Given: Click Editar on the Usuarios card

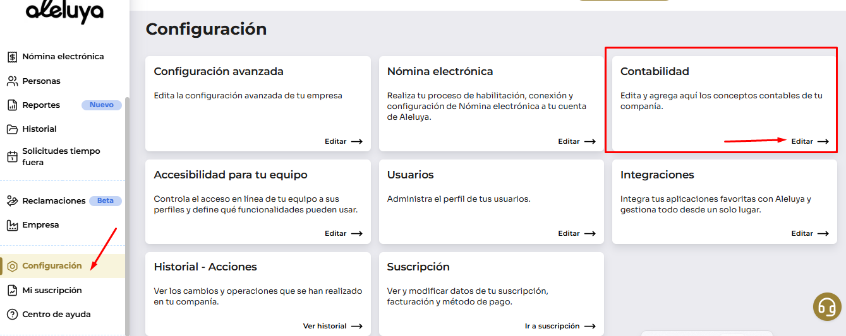Looking at the screenshot, I should 576,233.
